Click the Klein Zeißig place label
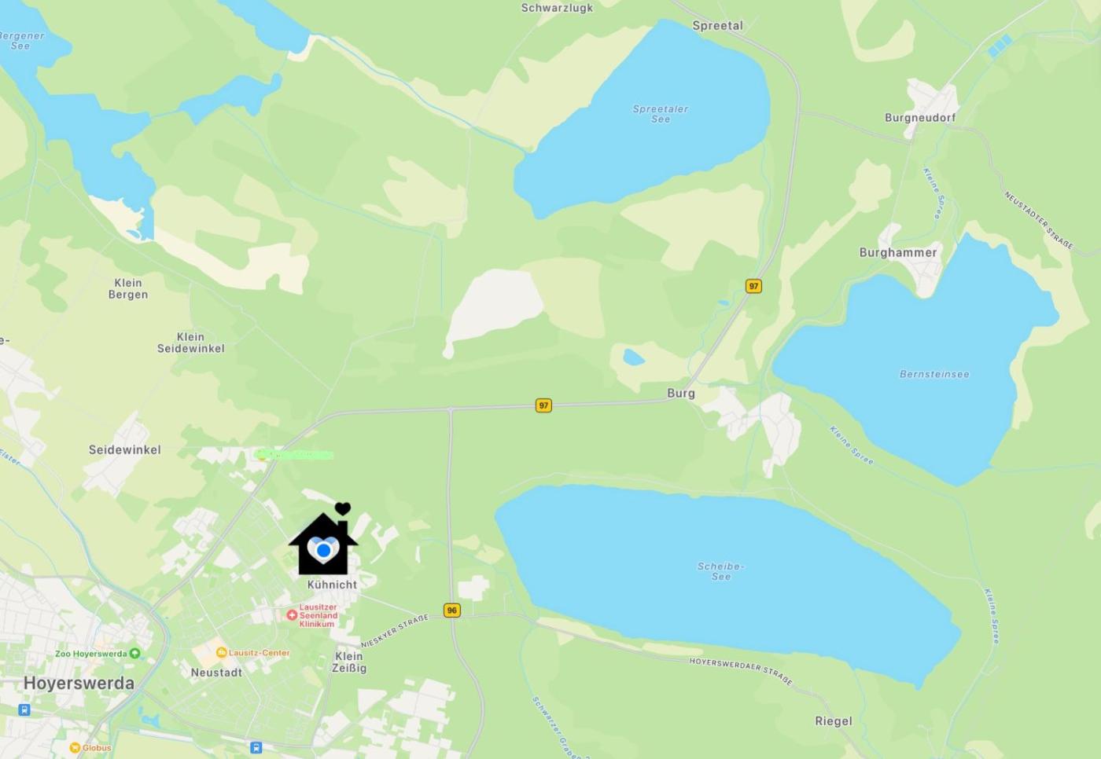 coord(348,662)
